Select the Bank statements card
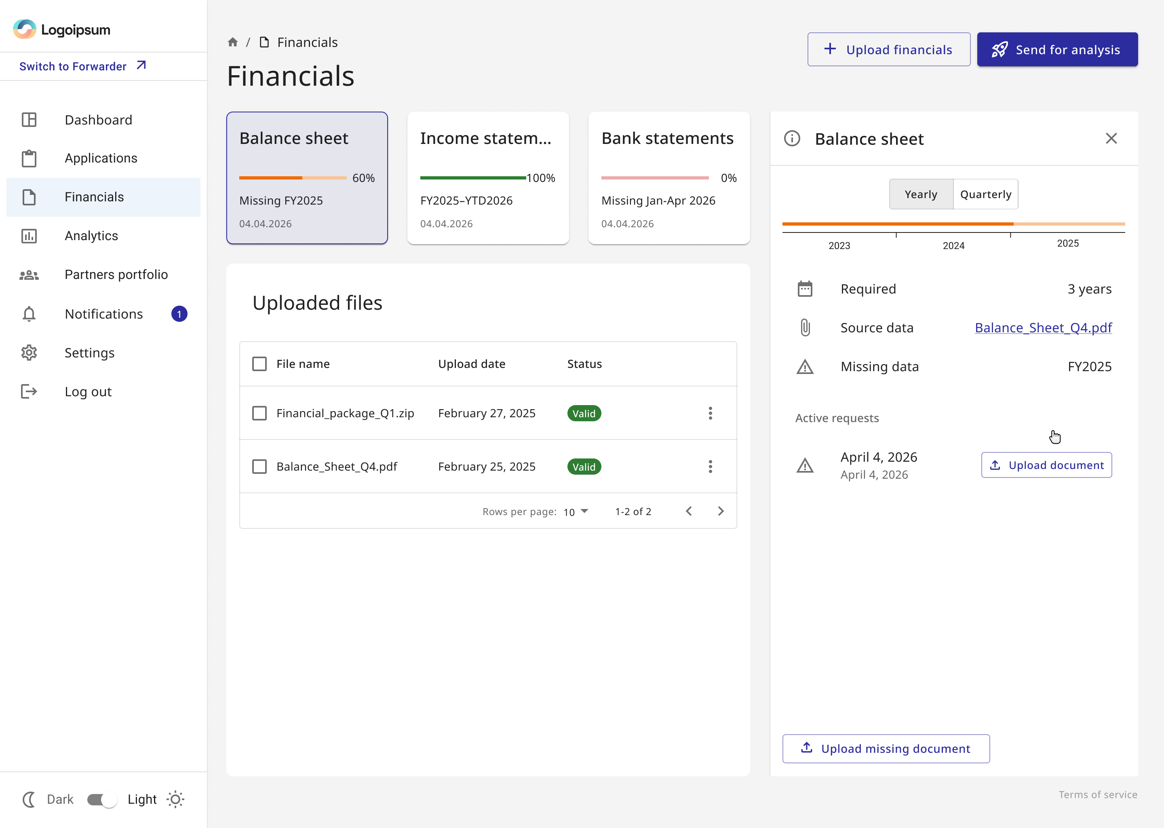Screen dimensions: 1164x828 (x=669, y=178)
